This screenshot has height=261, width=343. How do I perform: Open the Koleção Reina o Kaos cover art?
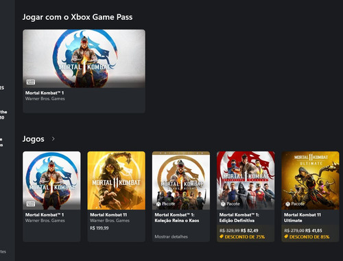click(x=181, y=180)
